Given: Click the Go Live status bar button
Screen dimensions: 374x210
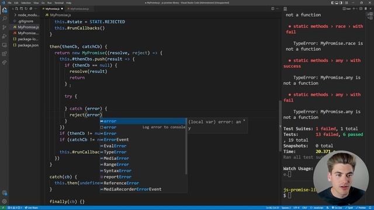Looking at the screenshot, I should tap(337, 208).
